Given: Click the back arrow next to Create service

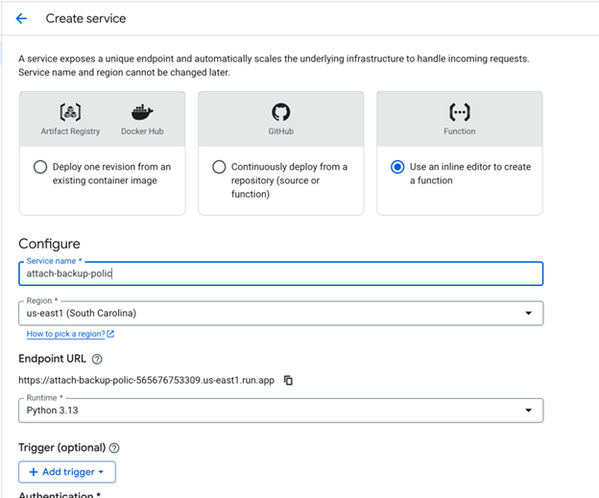Looking at the screenshot, I should 22,18.
